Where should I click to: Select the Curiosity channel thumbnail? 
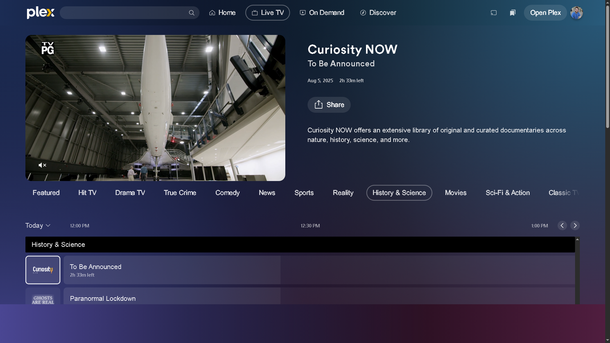[x=43, y=270]
